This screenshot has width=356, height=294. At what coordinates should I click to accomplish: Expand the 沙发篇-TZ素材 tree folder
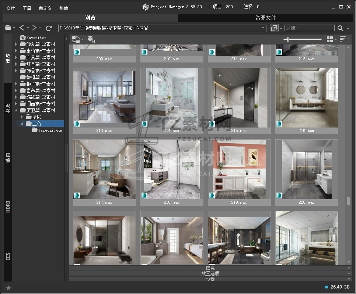tap(16, 44)
